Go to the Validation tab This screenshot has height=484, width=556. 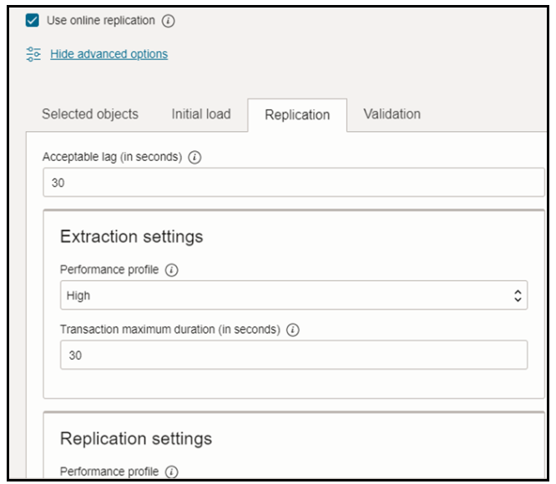[392, 114]
